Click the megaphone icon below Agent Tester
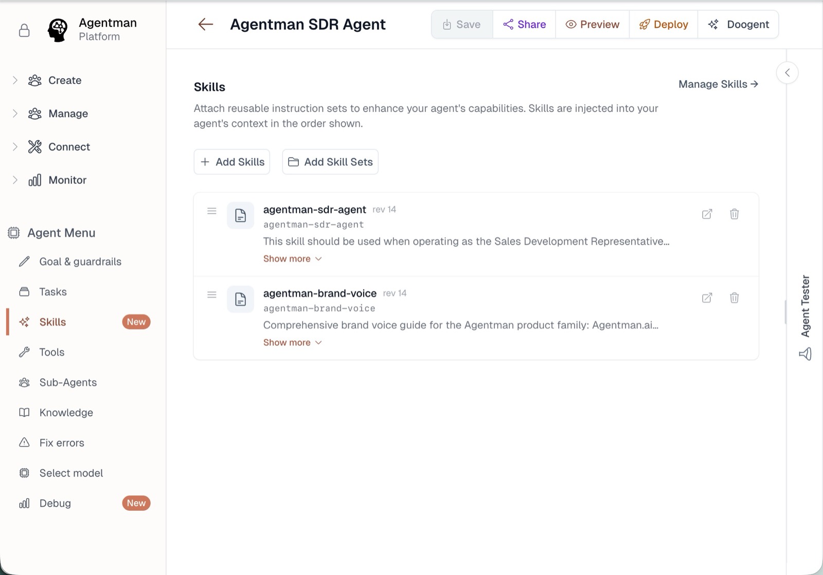This screenshot has width=823, height=575. coord(806,354)
